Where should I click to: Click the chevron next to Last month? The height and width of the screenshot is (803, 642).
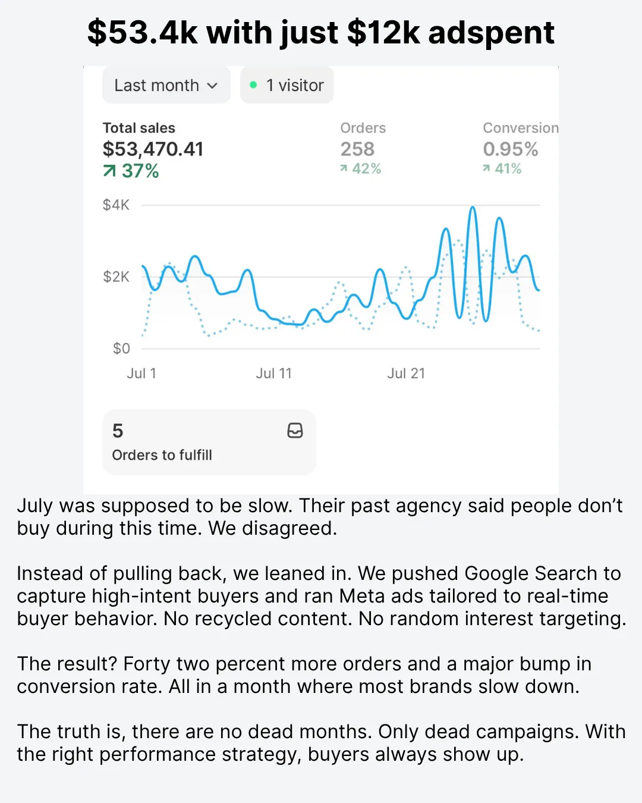point(212,86)
